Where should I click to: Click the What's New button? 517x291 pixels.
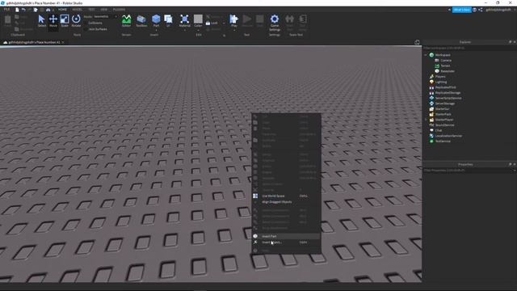(x=461, y=10)
